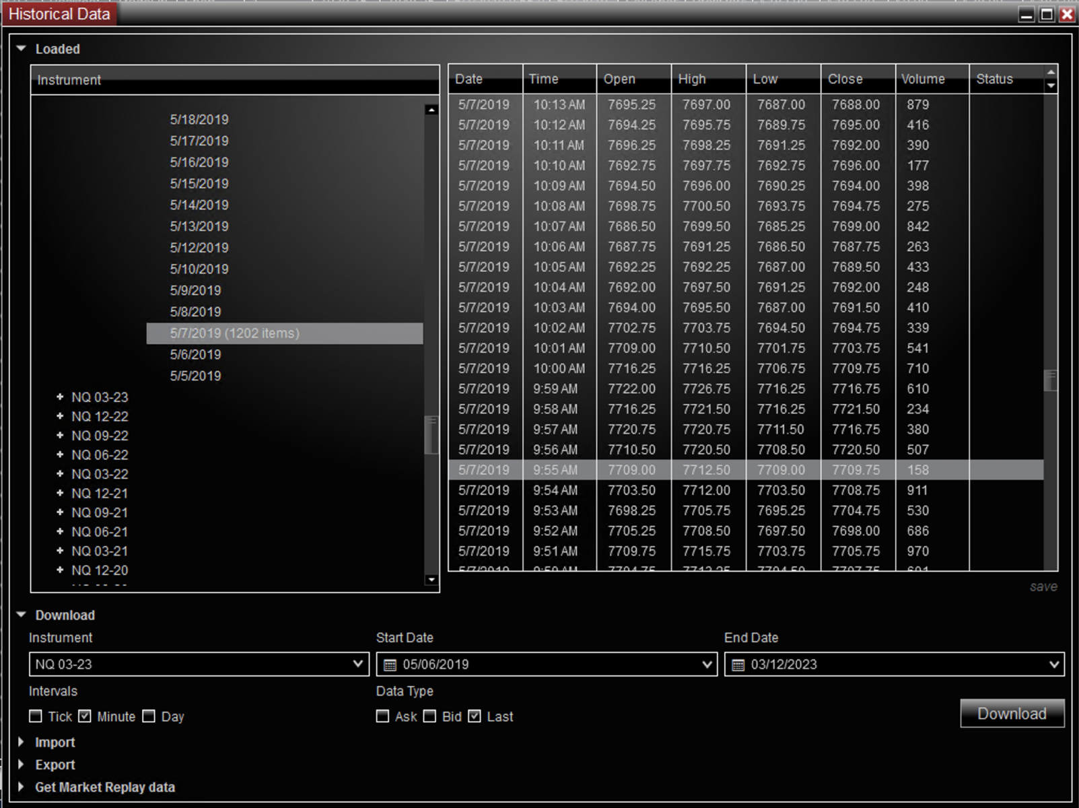This screenshot has height=808, width=1079.
Task: Click the data table scroll-up arrow
Action: 1051,72
